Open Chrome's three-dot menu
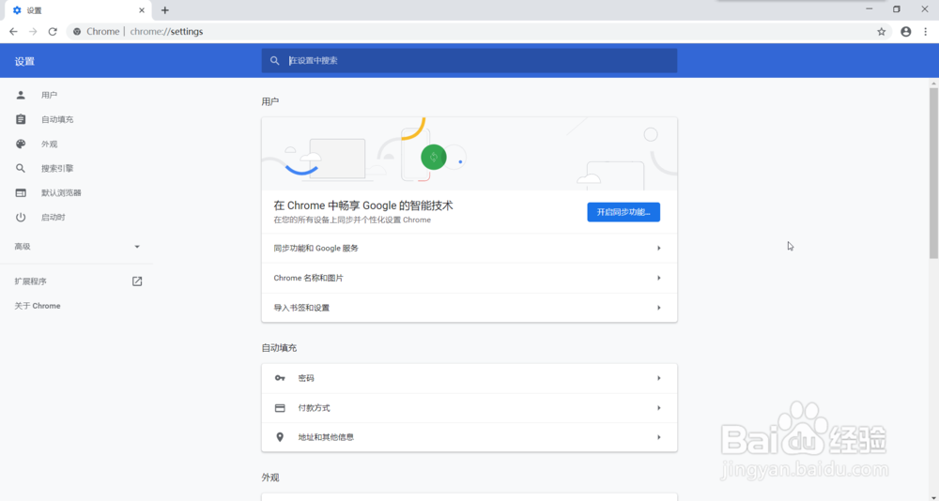Image resolution: width=939 pixels, height=501 pixels. [x=925, y=32]
